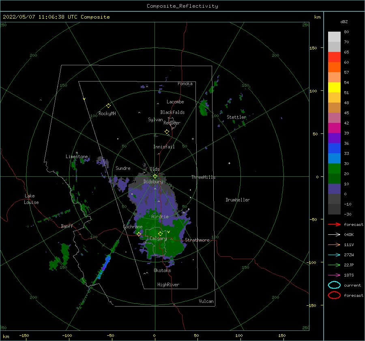Click the Blackfalds label
The height and width of the screenshot is (341, 365).
tap(172, 112)
